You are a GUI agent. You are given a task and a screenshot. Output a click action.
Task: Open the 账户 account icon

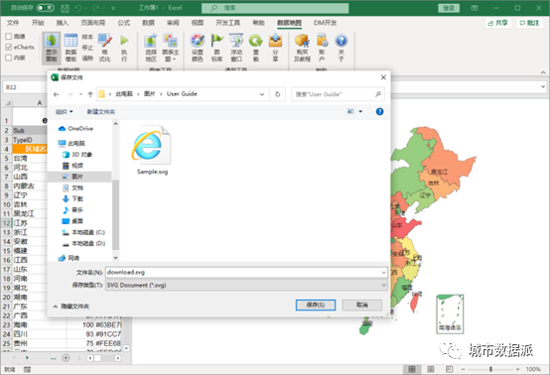322,48
